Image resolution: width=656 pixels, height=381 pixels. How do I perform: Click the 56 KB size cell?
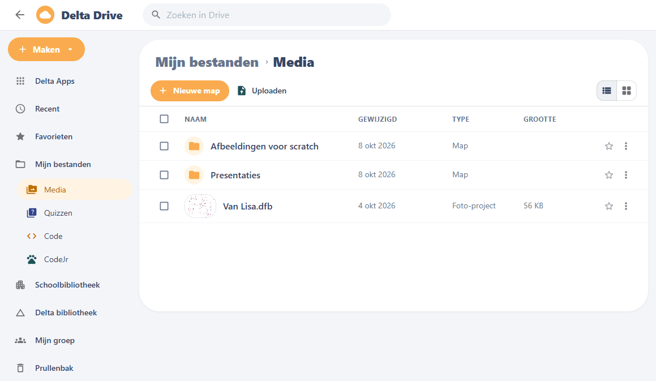(x=533, y=206)
